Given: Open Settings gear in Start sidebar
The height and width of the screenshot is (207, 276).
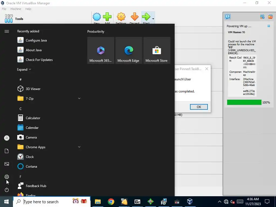Looking at the screenshot, I should pyautogui.click(x=7, y=177).
